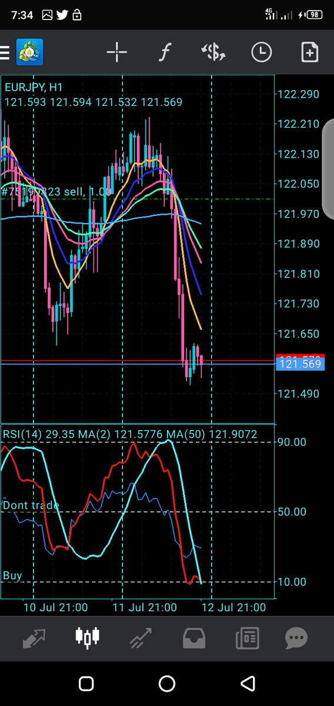Tap the OHLC values 121.593 121.594 line
The height and width of the screenshot is (706, 334).
[x=93, y=102]
